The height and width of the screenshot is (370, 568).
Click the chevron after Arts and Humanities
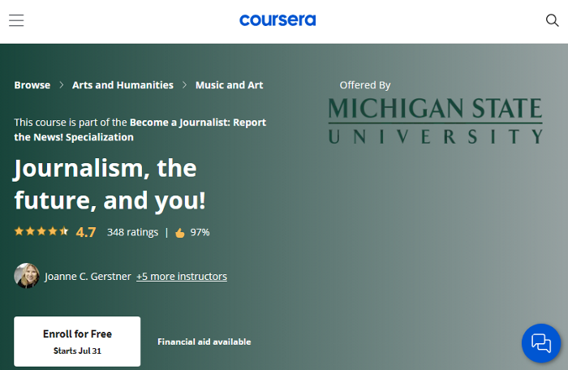click(184, 85)
